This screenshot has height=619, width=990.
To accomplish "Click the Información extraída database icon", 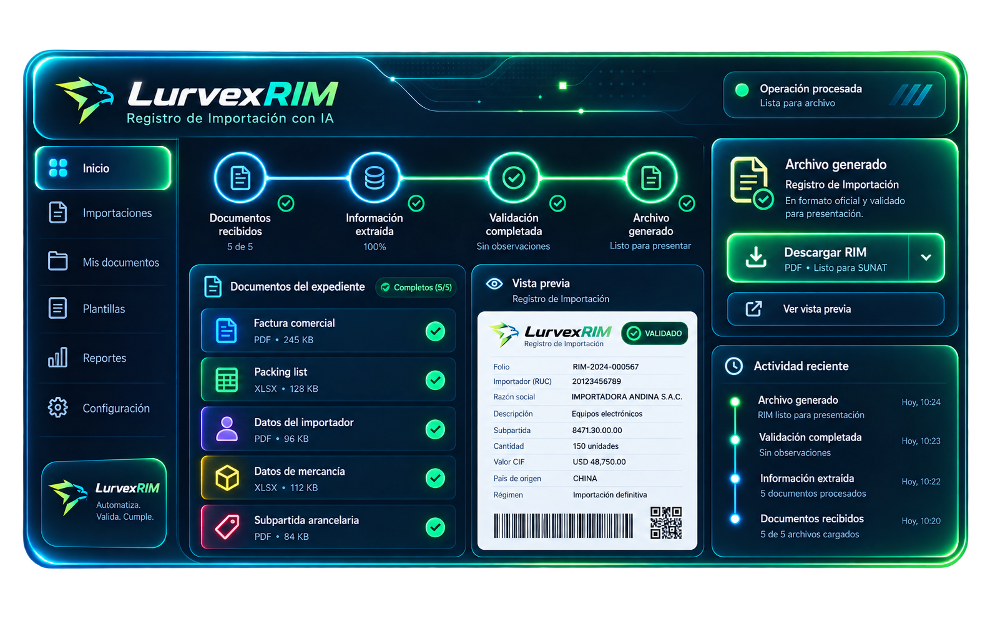I will 375,178.
